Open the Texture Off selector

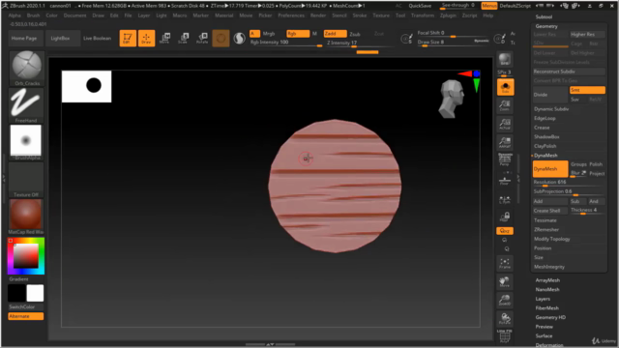[x=26, y=180]
